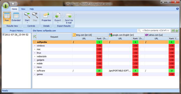Select the mobile request row
Screen dimensions: 181x94
(106, 64)
